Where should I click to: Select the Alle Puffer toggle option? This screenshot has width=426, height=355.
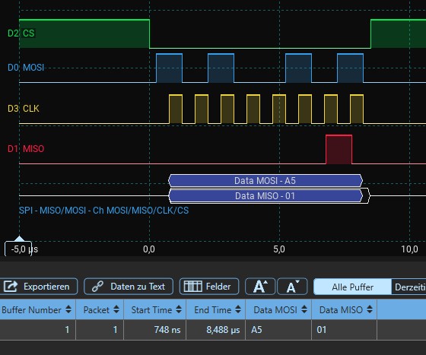tap(352, 287)
